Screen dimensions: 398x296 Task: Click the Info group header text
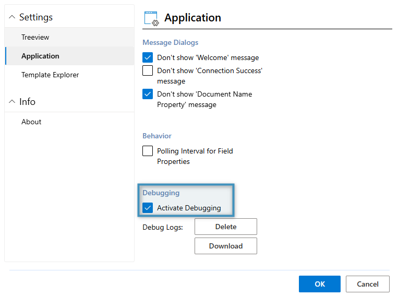click(x=27, y=102)
